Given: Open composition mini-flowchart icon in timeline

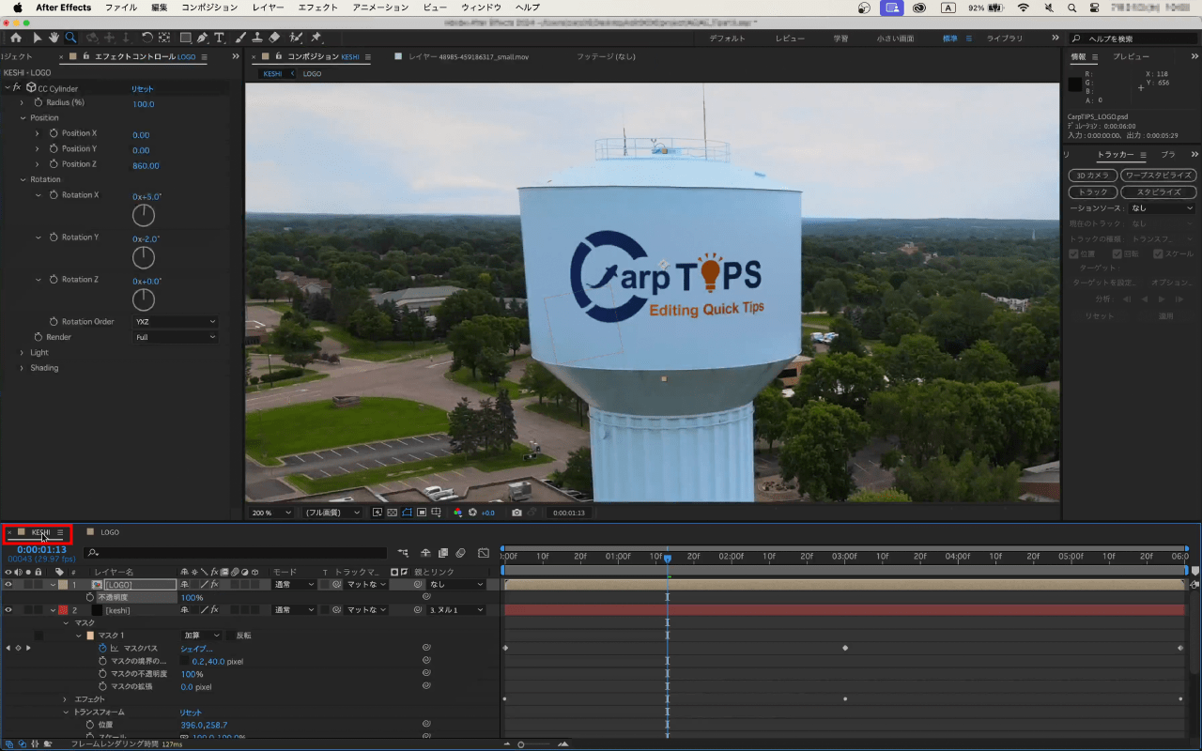Looking at the screenshot, I should 403,553.
